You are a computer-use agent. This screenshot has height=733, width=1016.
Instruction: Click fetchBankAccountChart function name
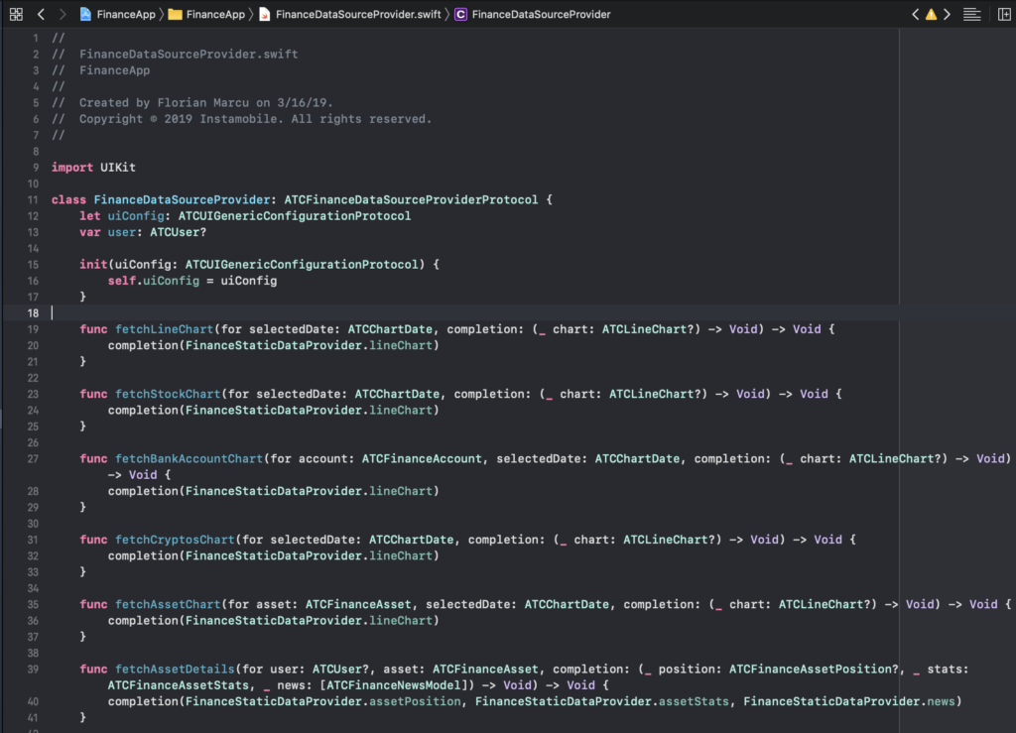pyautogui.click(x=189, y=458)
